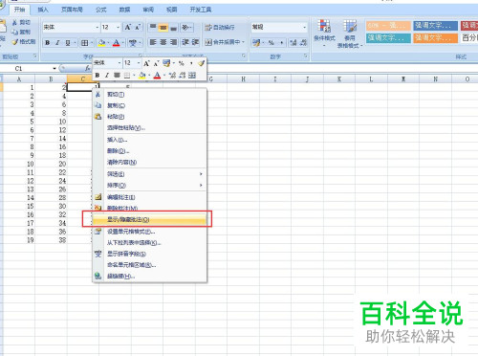478x356 pixels.
Task: Open the mini toolbar font size dropdown
Action: pyautogui.click(x=139, y=63)
